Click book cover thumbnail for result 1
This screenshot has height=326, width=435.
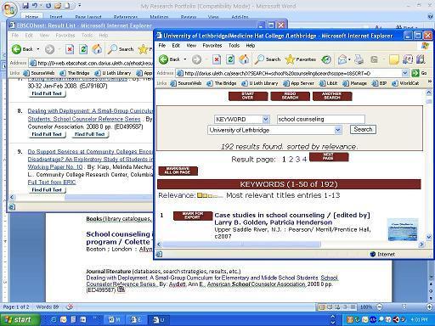pyautogui.click(x=403, y=229)
